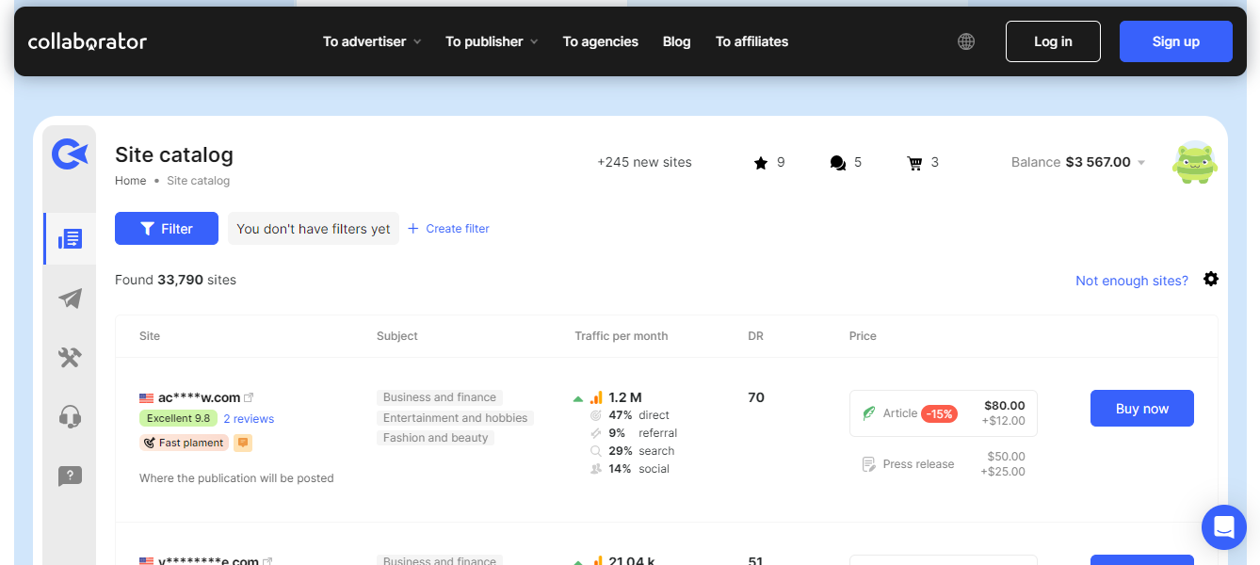The width and height of the screenshot is (1260, 565).
Task: Click the Create filter link
Action: pos(448,229)
